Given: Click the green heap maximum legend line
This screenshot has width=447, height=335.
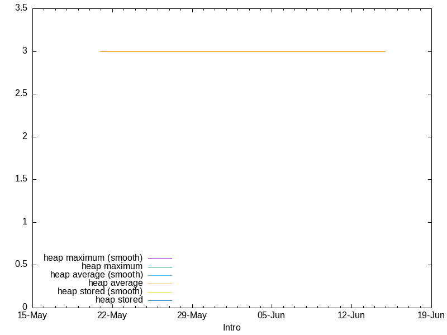Looking at the screenshot, I should (x=160, y=267).
